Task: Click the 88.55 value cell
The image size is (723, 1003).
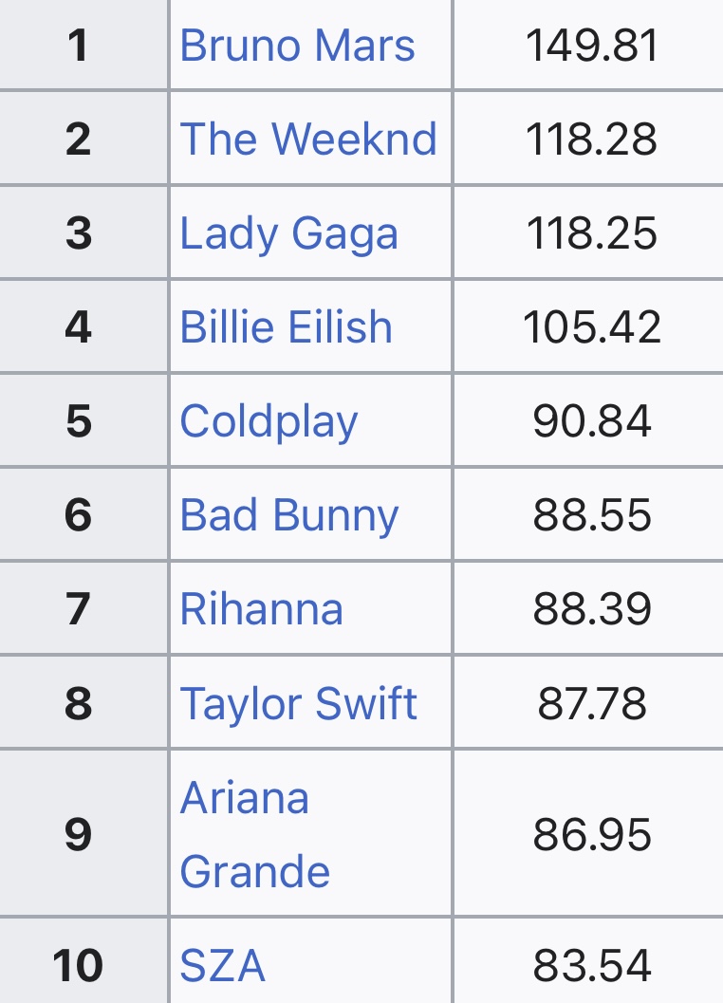Action: point(592,515)
